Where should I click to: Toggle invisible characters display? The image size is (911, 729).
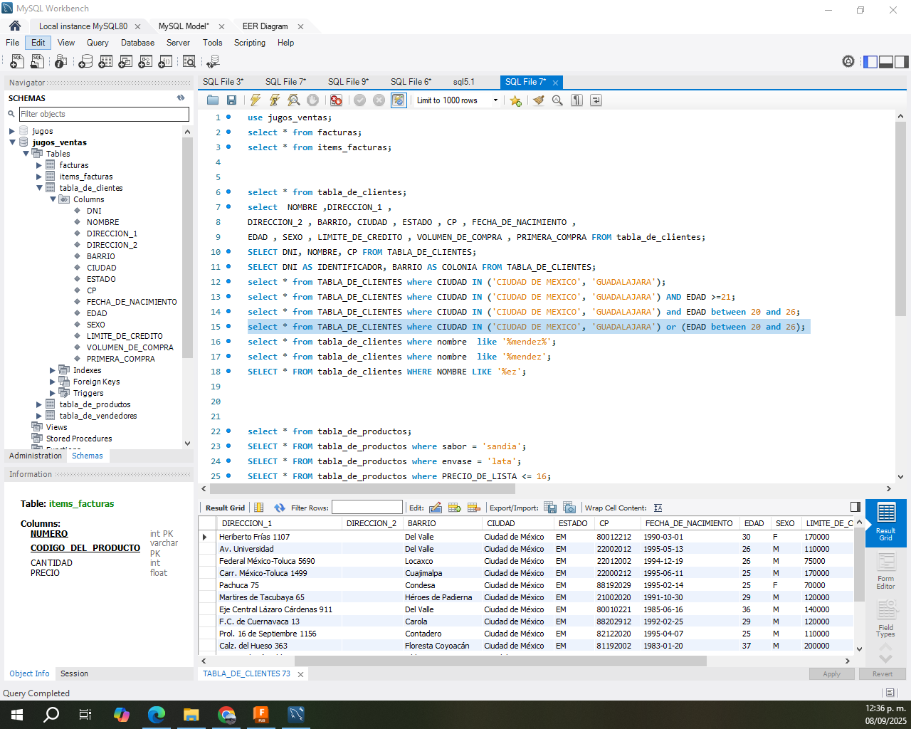pos(577,100)
